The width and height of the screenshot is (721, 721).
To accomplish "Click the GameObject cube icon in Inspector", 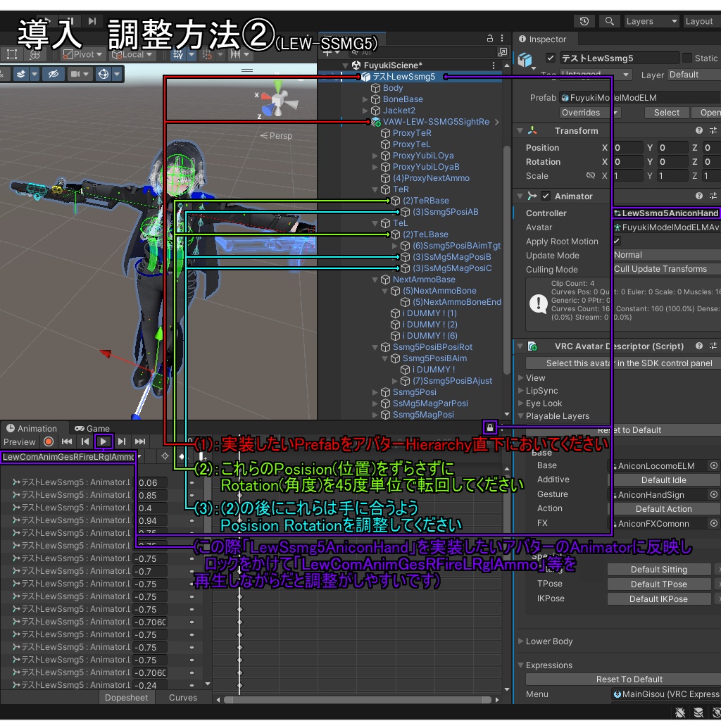I will 525,60.
